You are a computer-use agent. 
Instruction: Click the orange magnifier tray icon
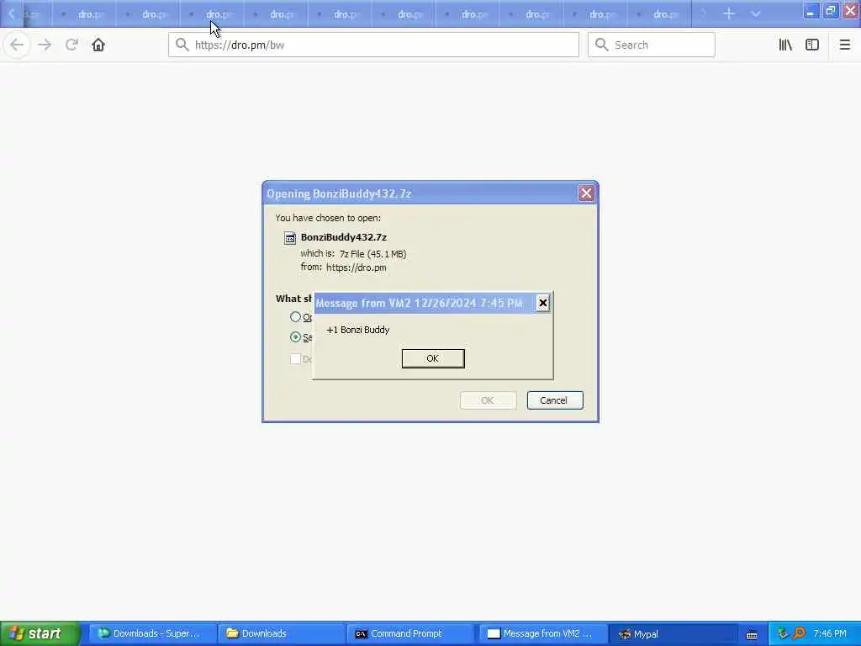tap(799, 633)
